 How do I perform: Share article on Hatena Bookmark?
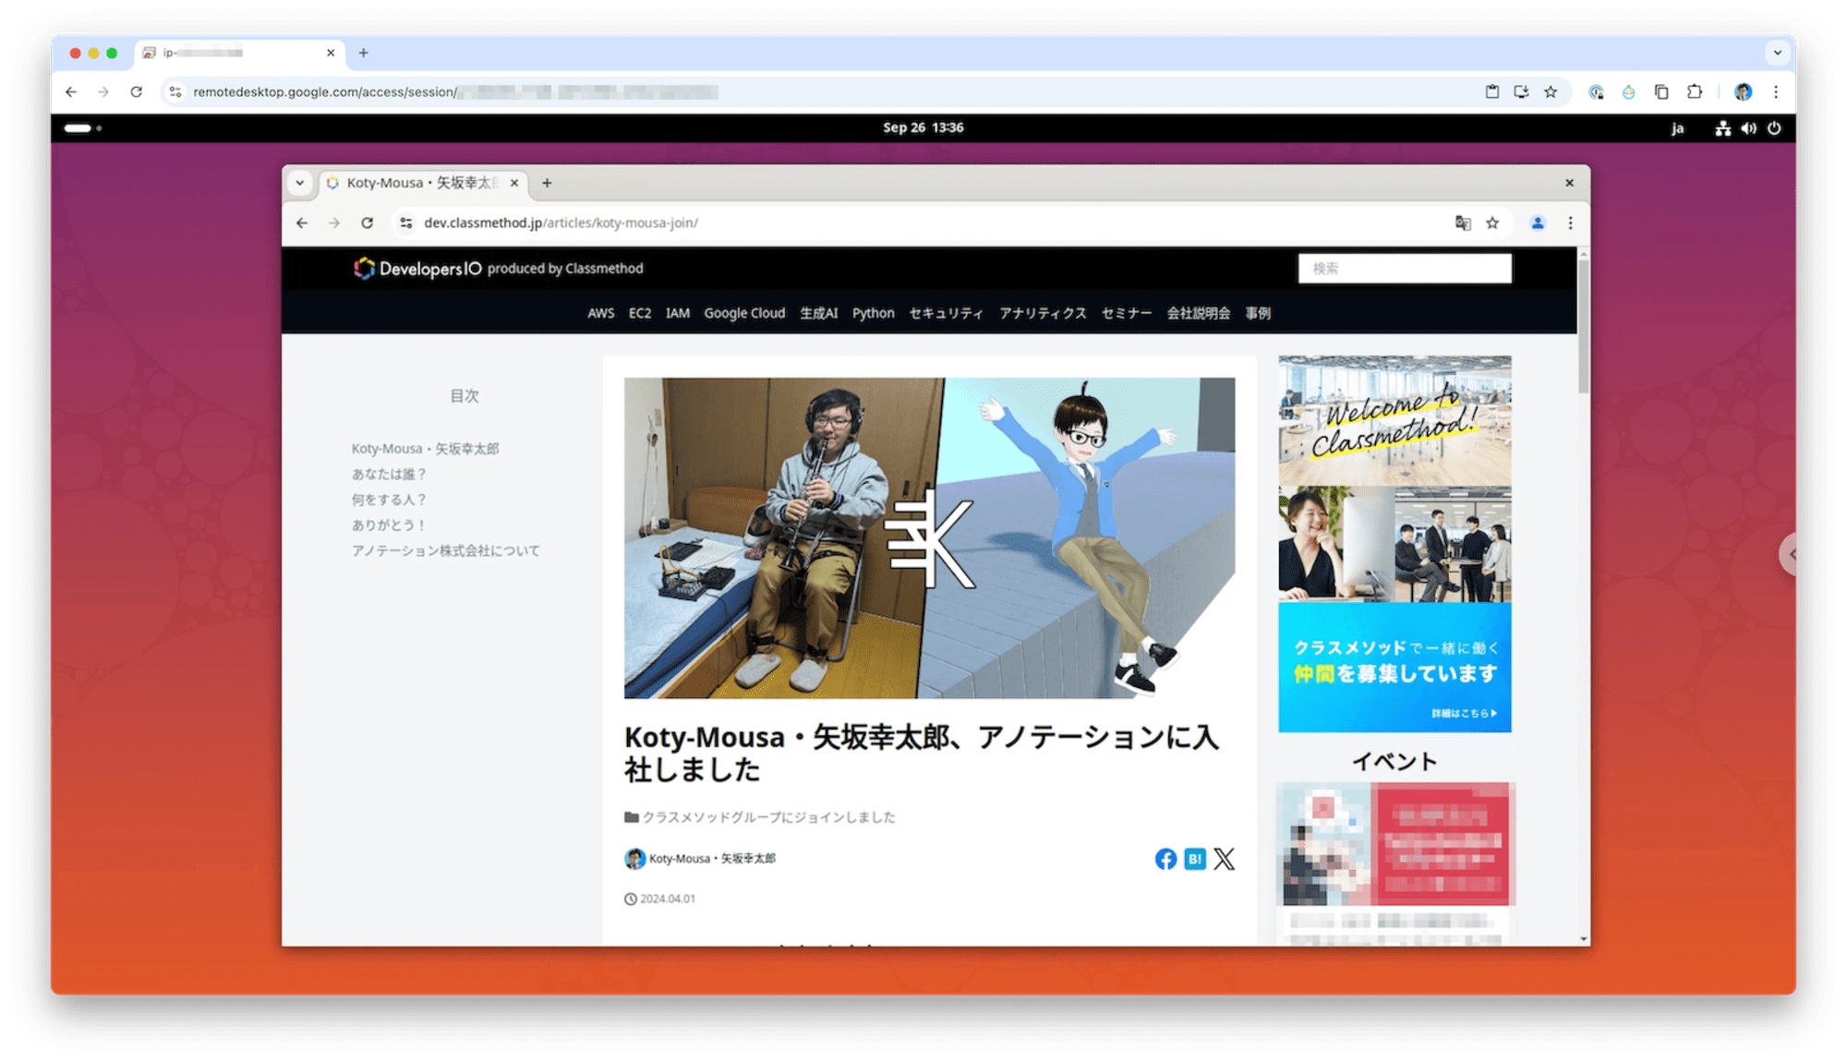pyautogui.click(x=1195, y=859)
